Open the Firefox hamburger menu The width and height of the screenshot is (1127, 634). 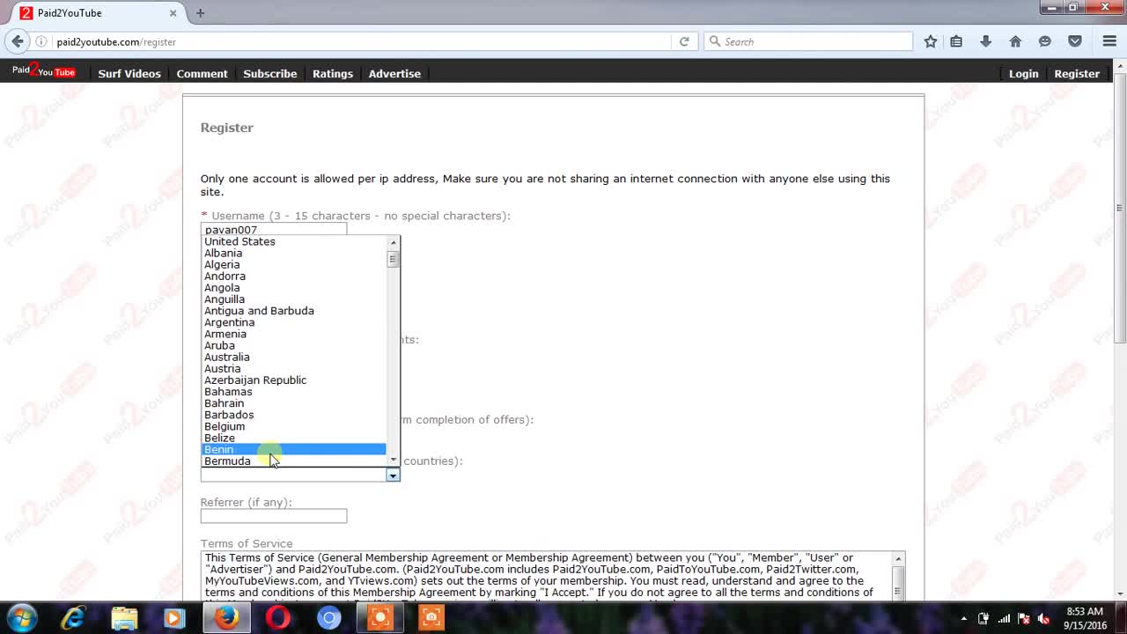(x=1109, y=41)
